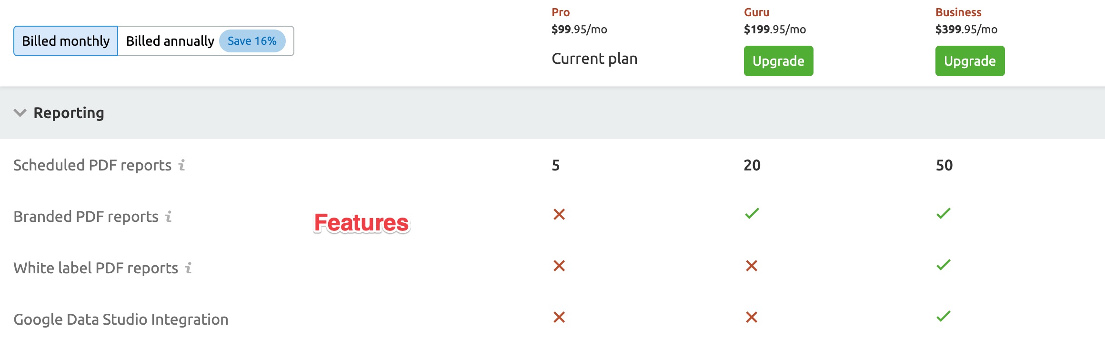
Task: Upgrade to the Guru plan
Action: click(x=778, y=61)
